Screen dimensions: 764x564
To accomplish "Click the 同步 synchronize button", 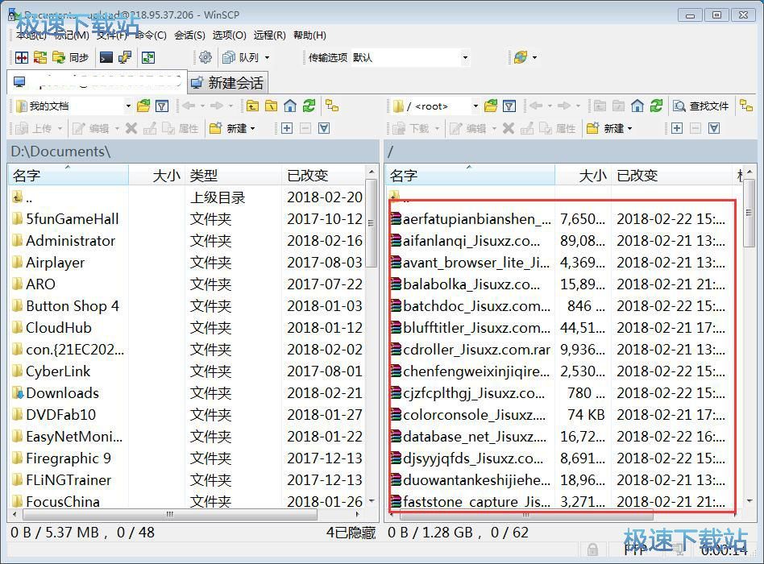I will (70, 57).
